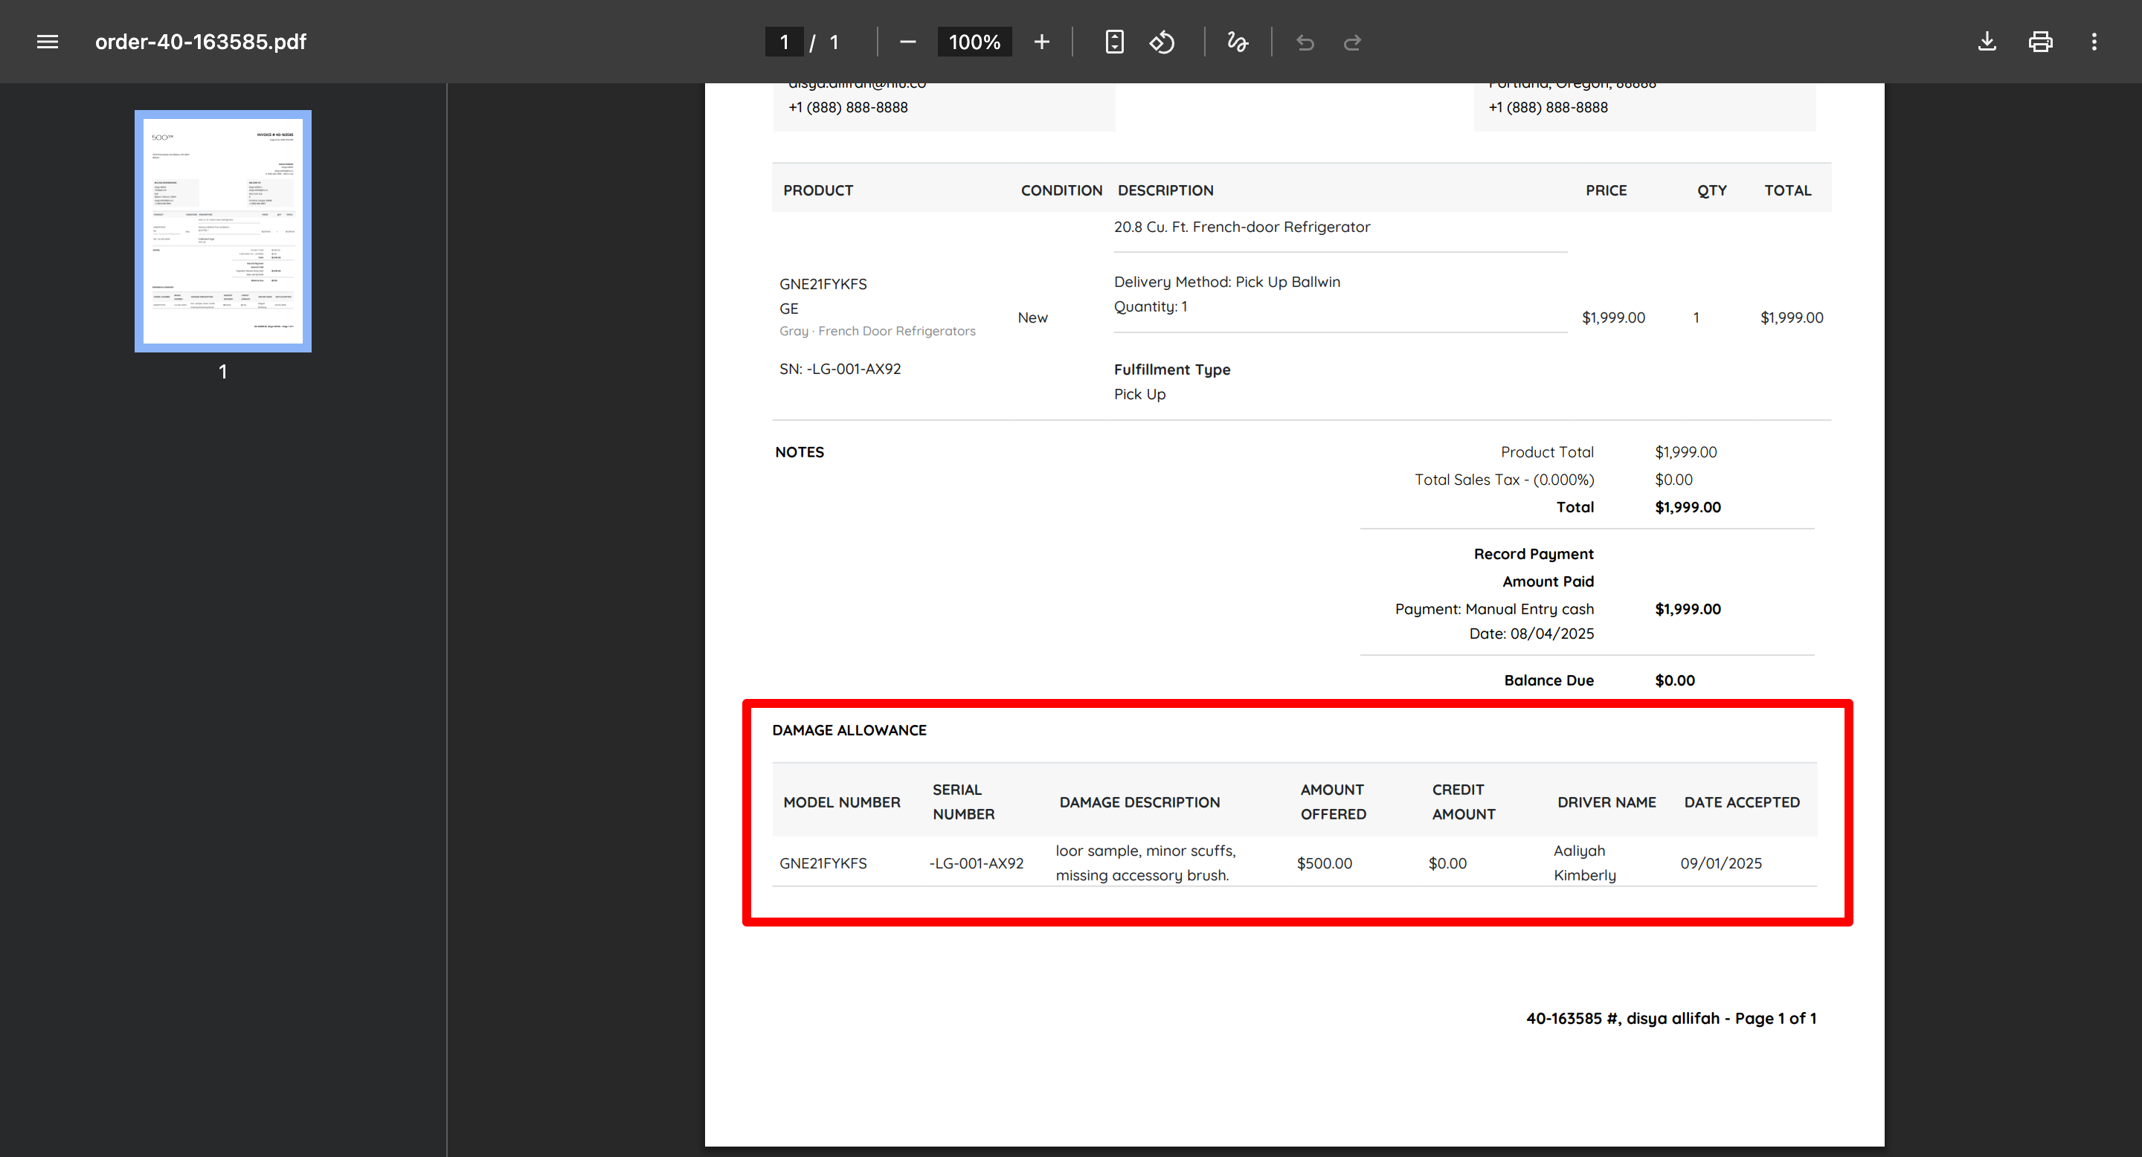Edit the current page number field
Viewport: 2142px width, 1157px height.
coord(783,42)
